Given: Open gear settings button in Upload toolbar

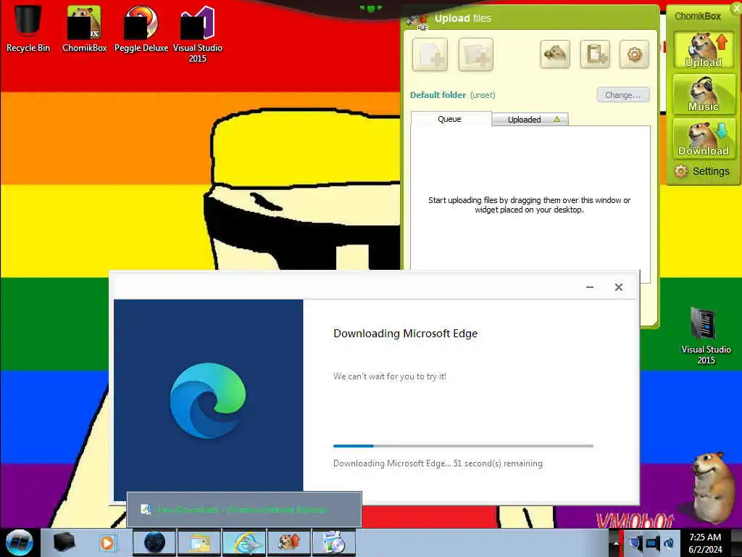Looking at the screenshot, I should click(634, 54).
